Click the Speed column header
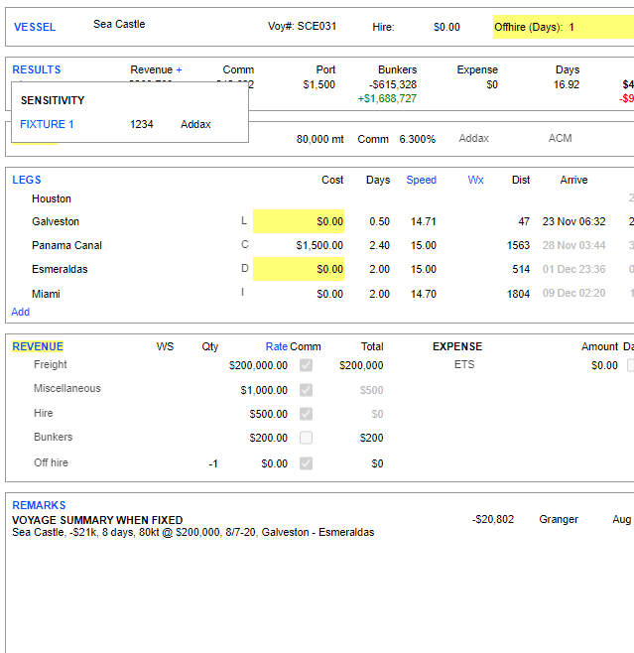Image resolution: width=634 pixels, height=653 pixels. (x=421, y=180)
